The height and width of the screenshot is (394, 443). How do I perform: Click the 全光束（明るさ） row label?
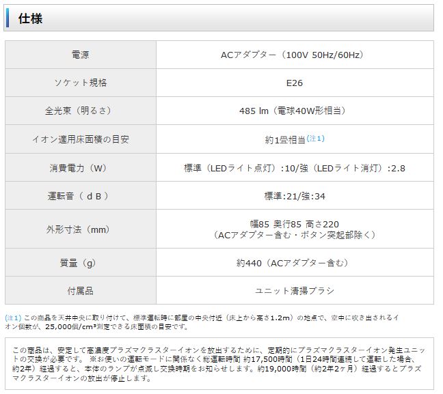click(x=81, y=111)
